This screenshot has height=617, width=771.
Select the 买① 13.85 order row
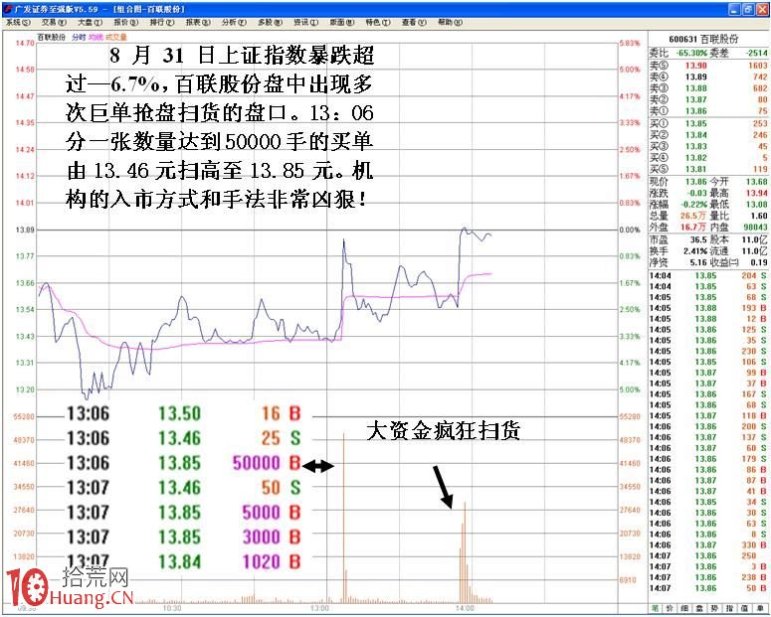[x=708, y=124]
